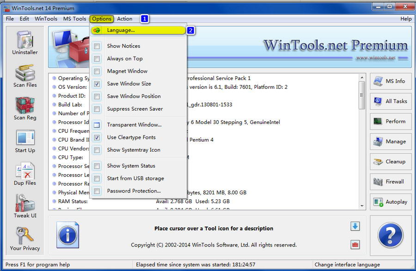Click the Language globe icon in menu
The height and width of the screenshot is (271, 416).
click(x=97, y=30)
